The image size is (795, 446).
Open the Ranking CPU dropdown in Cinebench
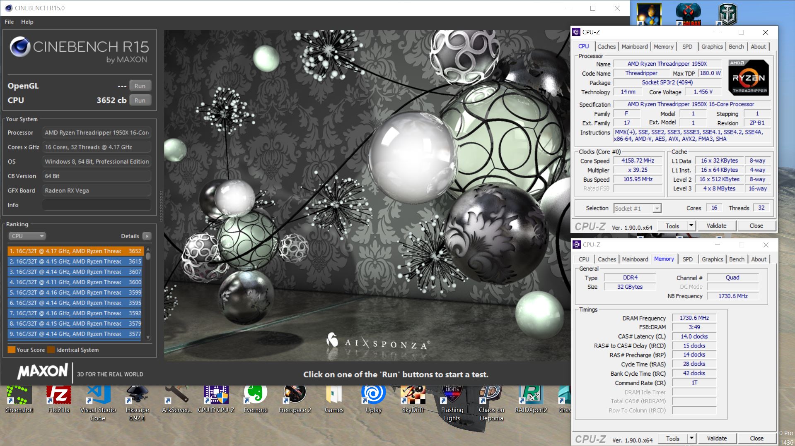27,236
